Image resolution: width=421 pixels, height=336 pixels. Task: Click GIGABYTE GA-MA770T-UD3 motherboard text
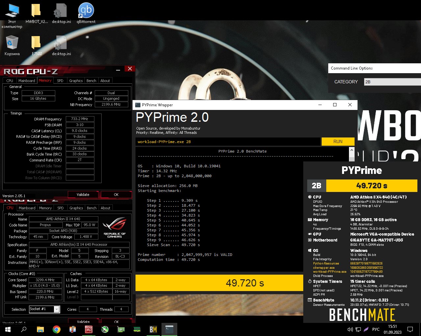tap(377, 240)
